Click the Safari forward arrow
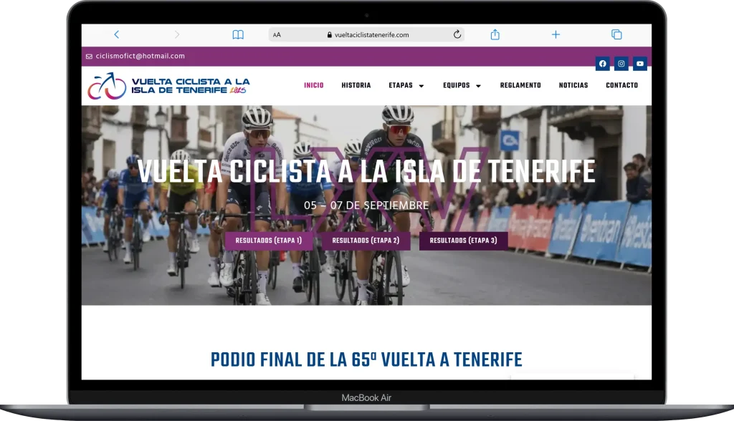 [177, 34]
